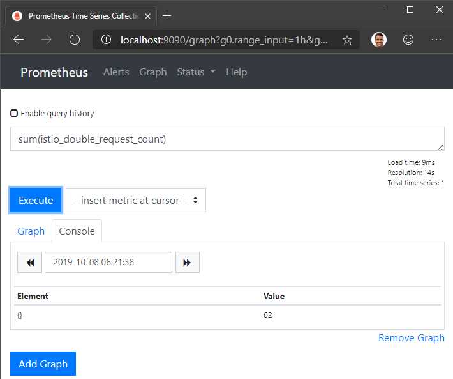Click the query expression text box
Screen dimensions: 453x379
pyautogui.click(x=227, y=139)
